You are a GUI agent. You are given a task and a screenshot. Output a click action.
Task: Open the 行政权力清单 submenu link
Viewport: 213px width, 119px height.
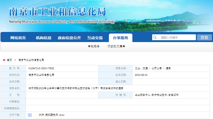[116, 46]
